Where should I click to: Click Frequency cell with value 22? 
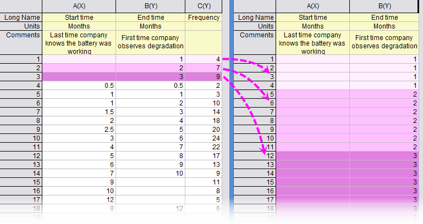coord(204,147)
